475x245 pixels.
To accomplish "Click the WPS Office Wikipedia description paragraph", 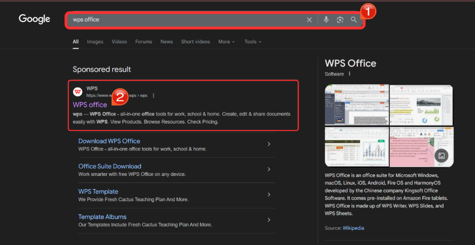I will click(386, 194).
